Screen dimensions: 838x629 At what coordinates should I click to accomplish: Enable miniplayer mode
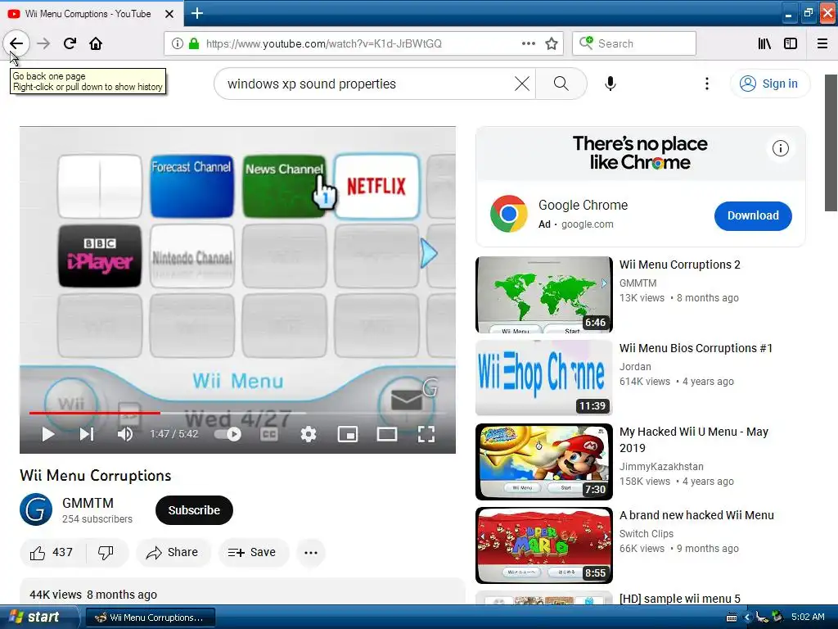(x=347, y=434)
